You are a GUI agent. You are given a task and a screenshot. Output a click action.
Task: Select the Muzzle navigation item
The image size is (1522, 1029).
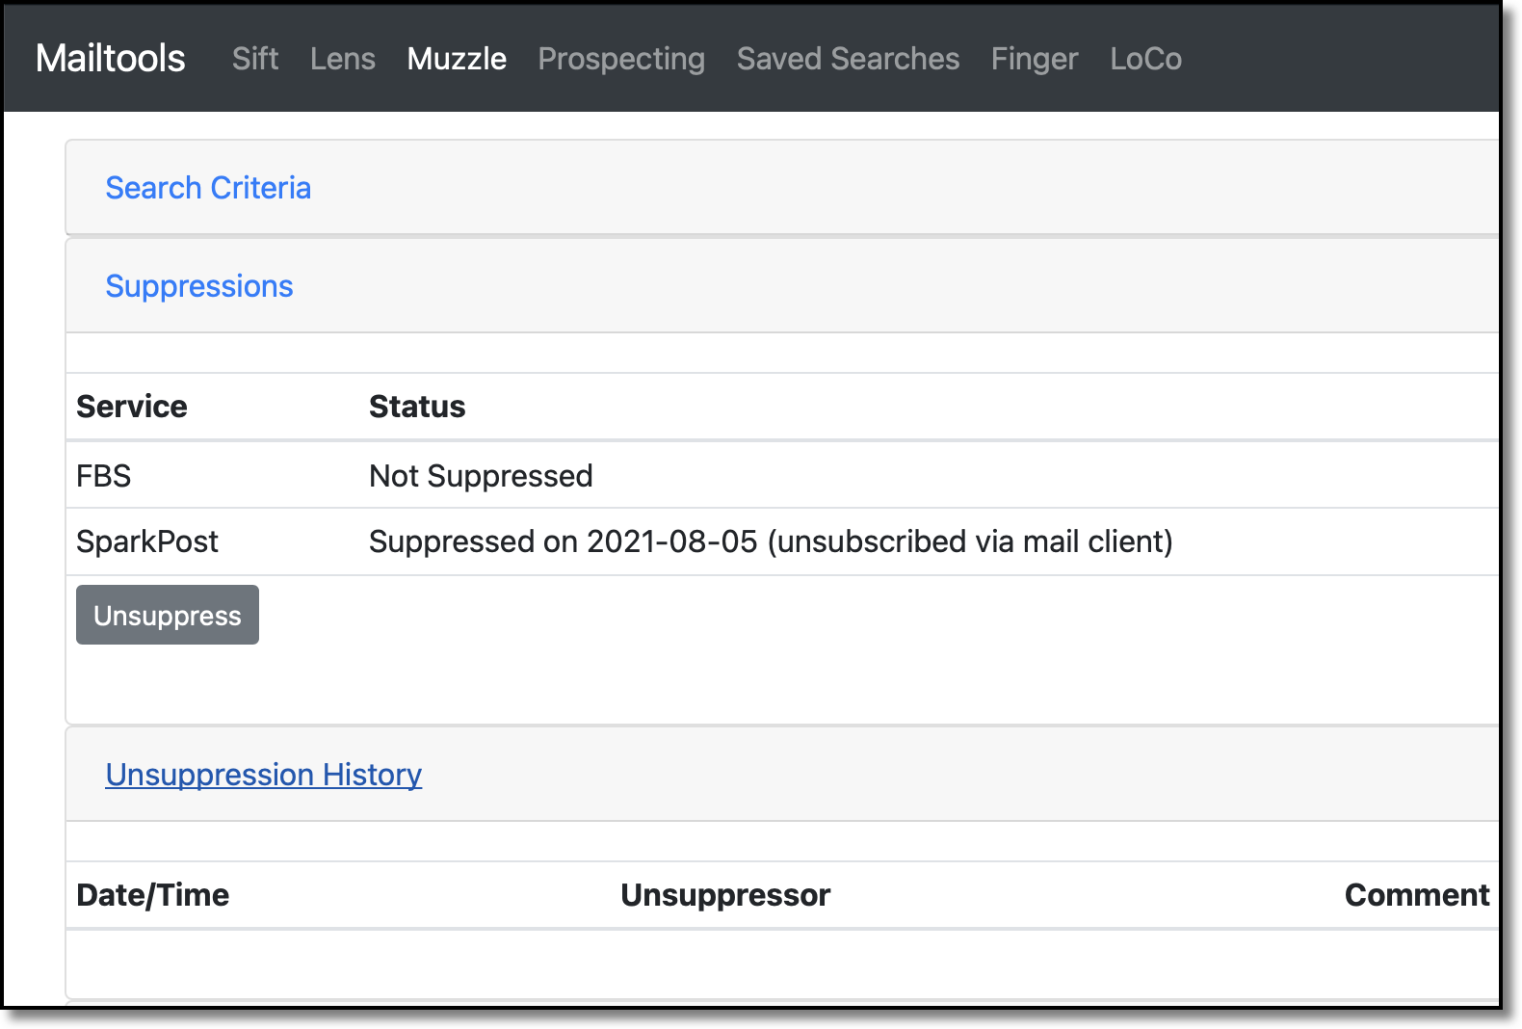click(457, 59)
